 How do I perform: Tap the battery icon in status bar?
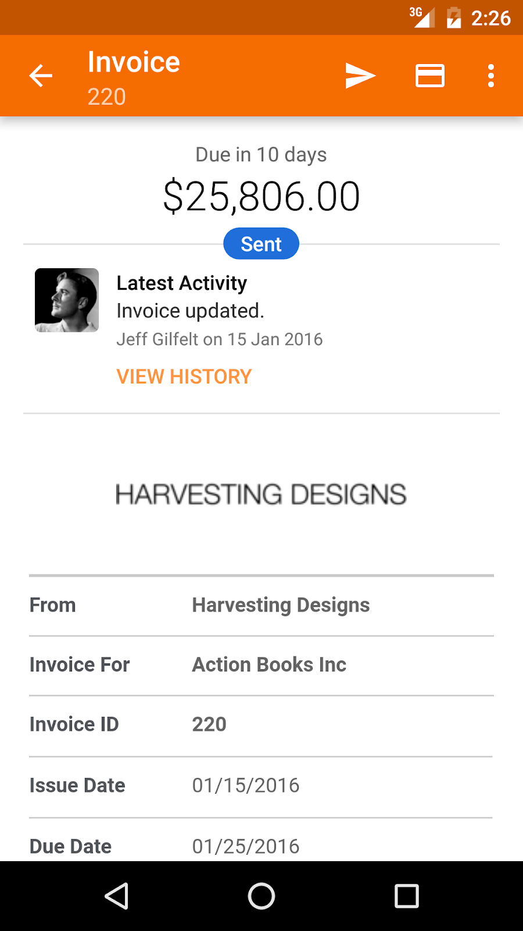[454, 17]
